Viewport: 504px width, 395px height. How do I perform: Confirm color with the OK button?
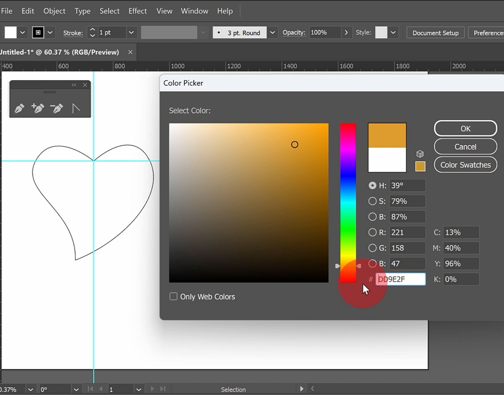(466, 129)
